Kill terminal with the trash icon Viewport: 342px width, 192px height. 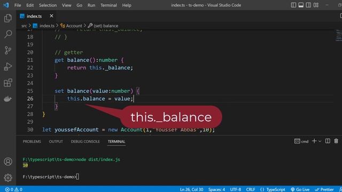pos(336,141)
